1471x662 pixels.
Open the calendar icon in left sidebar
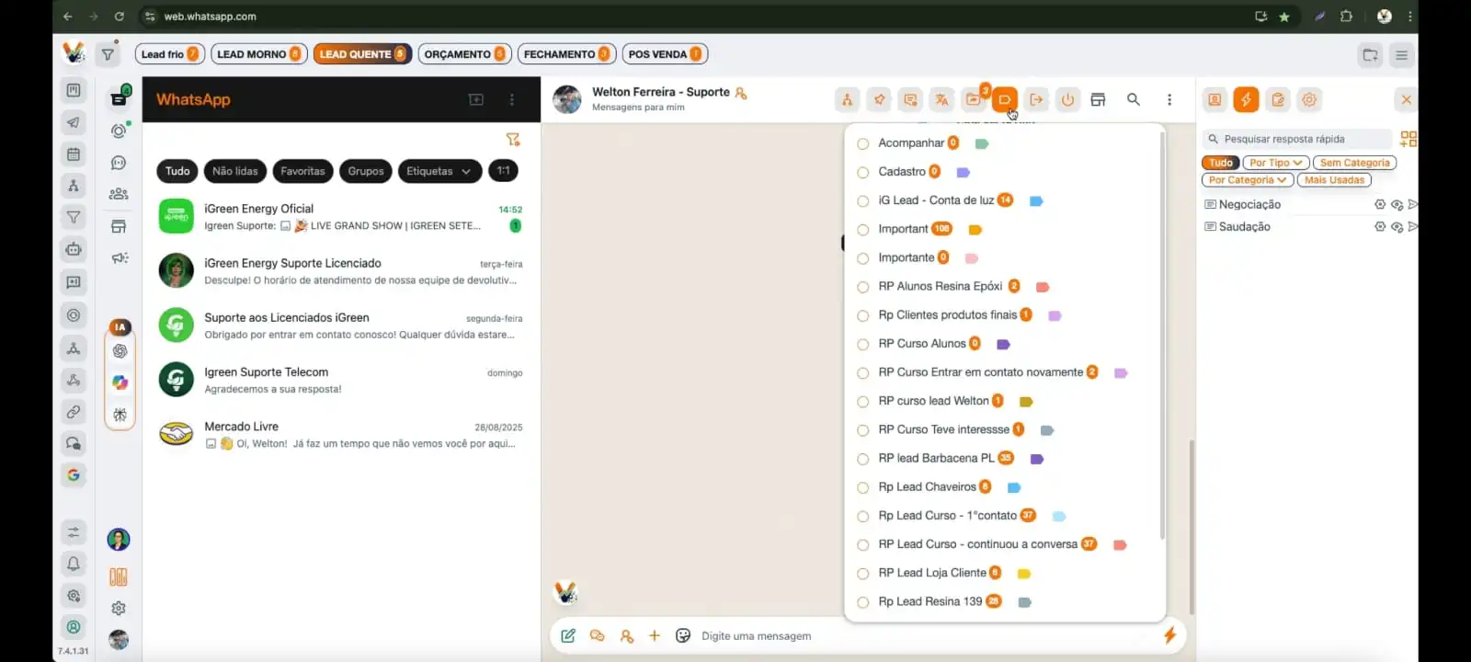74,154
